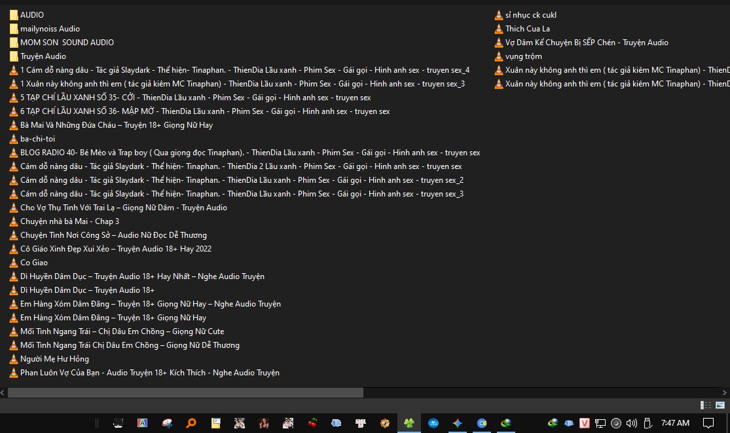Open the red cherry app in taskbar

(x=312, y=423)
